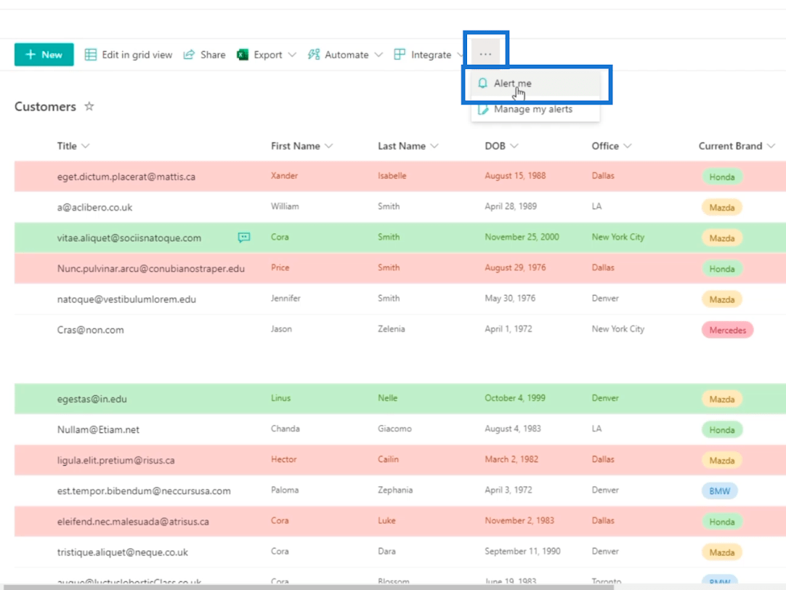Click the Integrate label
The width and height of the screenshot is (786, 590).
point(431,54)
